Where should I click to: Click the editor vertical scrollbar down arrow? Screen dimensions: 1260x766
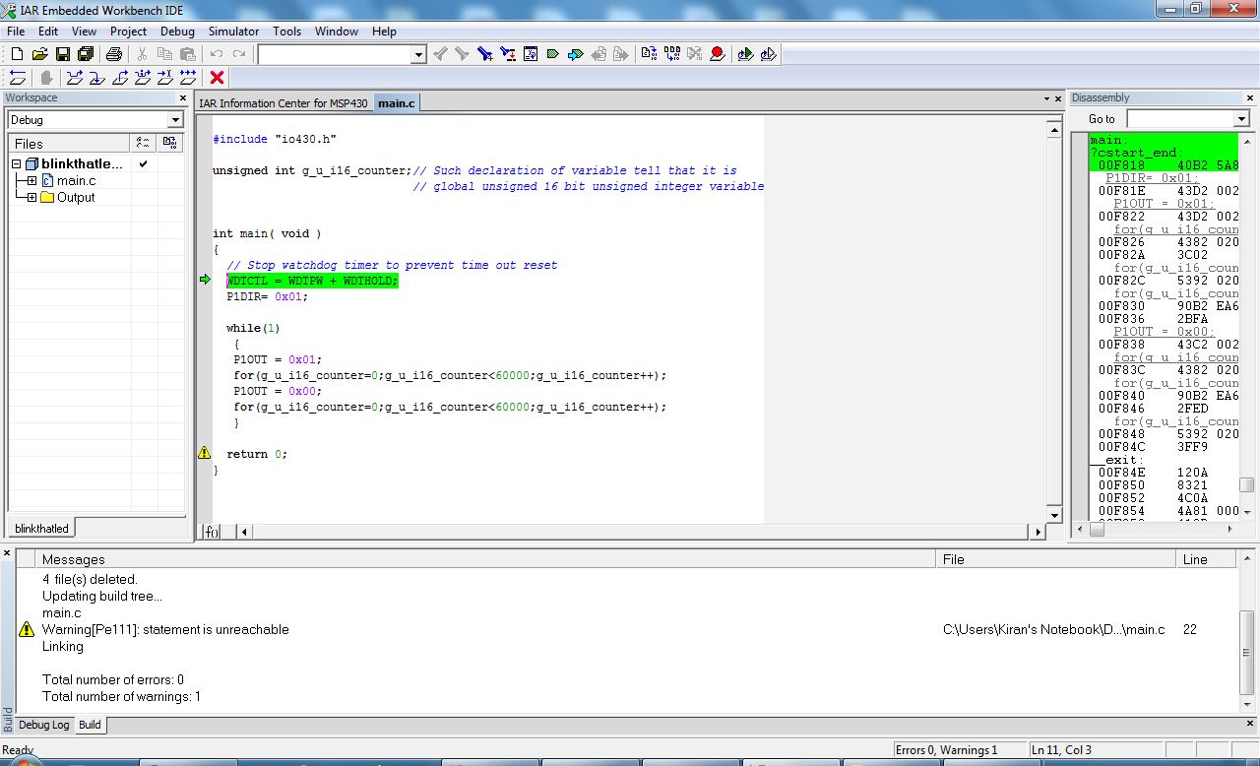[x=1054, y=515]
